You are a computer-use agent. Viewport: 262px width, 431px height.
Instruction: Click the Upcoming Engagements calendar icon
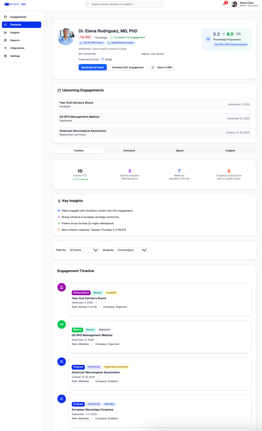[59, 91]
